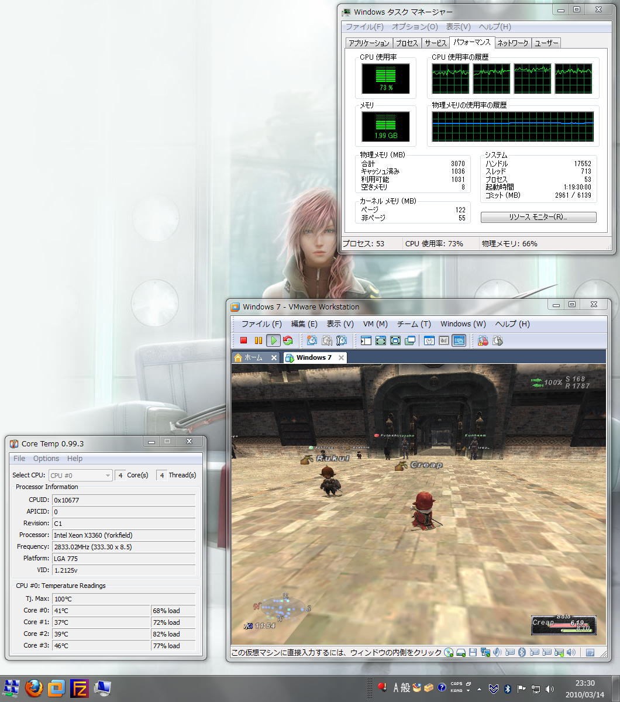
Task: Select the プロセス tab in Task Manager
Action: pyautogui.click(x=407, y=43)
